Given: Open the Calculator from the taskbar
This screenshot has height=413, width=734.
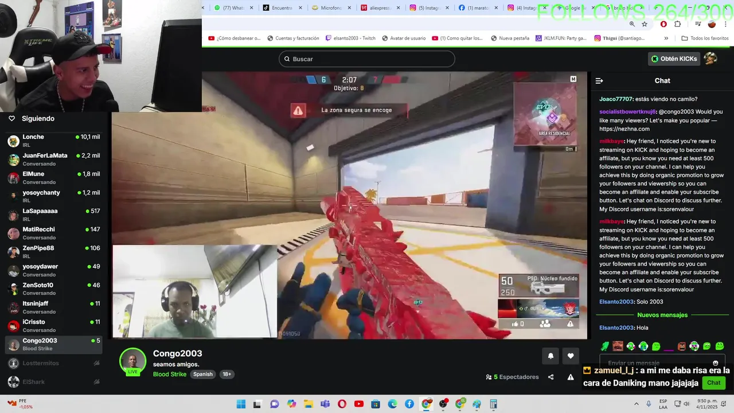Looking at the screenshot, I should point(493,404).
